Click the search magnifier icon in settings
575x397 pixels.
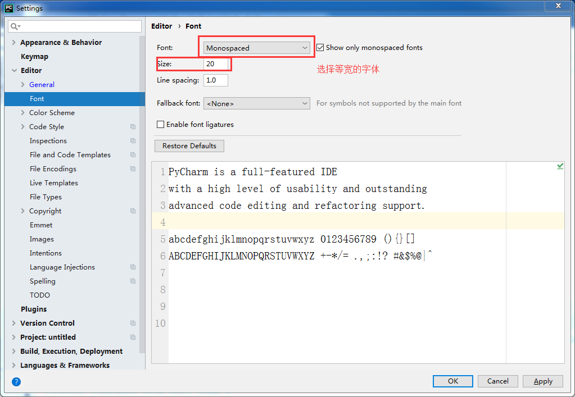[x=15, y=26]
